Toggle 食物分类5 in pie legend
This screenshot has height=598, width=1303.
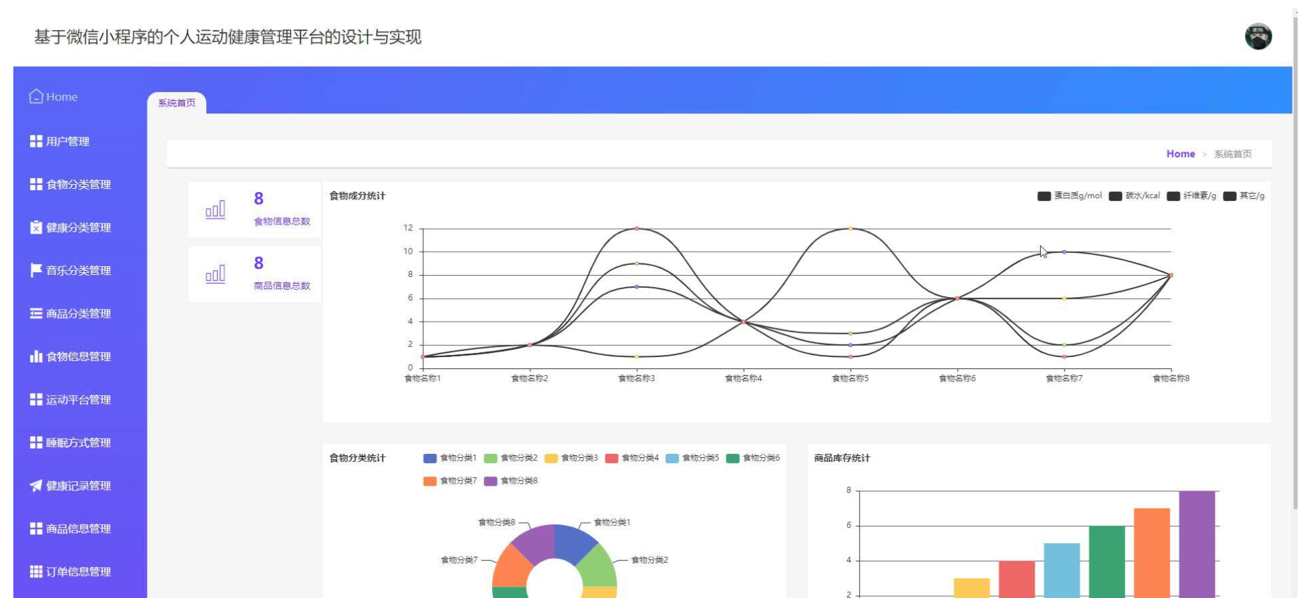(x=692, y=458)
